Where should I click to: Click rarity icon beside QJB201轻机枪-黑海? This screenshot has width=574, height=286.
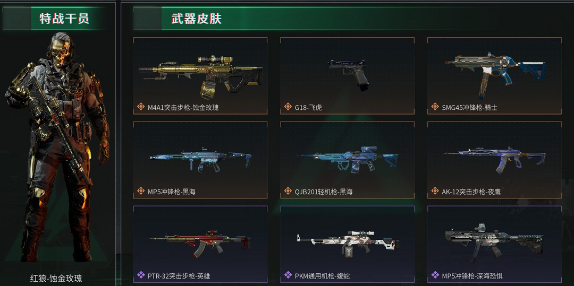tap(288, 191)
